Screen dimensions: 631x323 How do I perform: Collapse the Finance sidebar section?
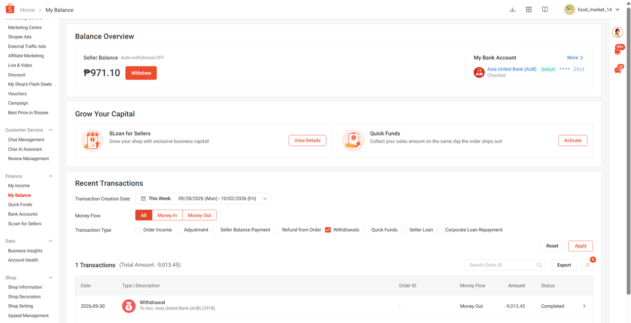coord(50,176)
